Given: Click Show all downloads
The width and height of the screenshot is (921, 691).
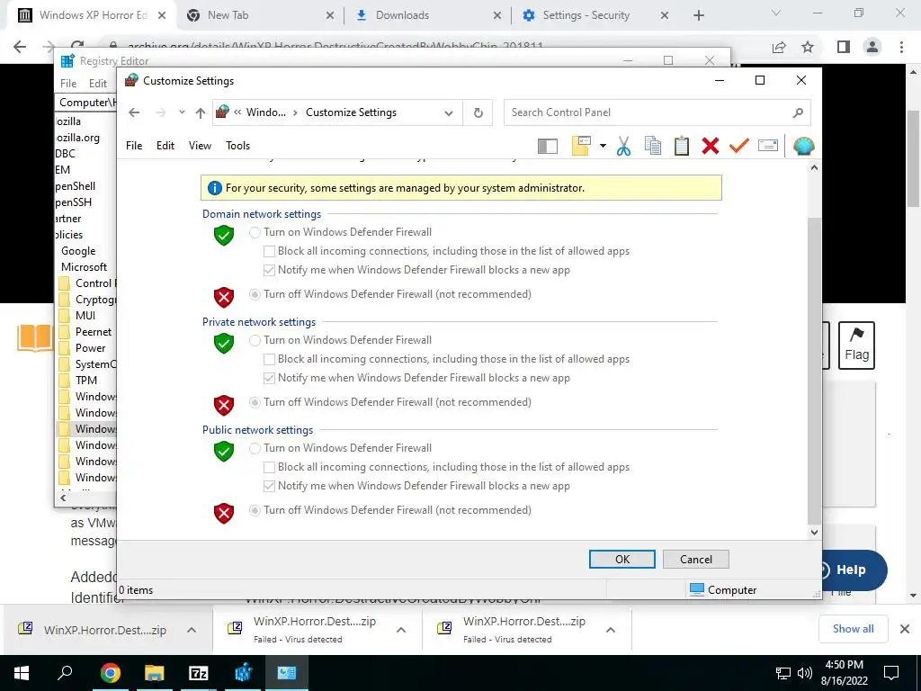Looking at the screenshot, I should click(x=853, y=629).
